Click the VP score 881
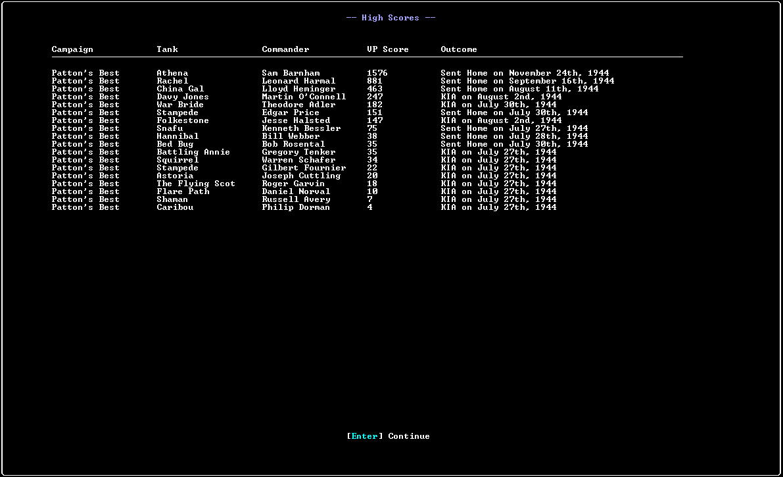The height and width of the screenshot is (477, 783). point(375,81)
